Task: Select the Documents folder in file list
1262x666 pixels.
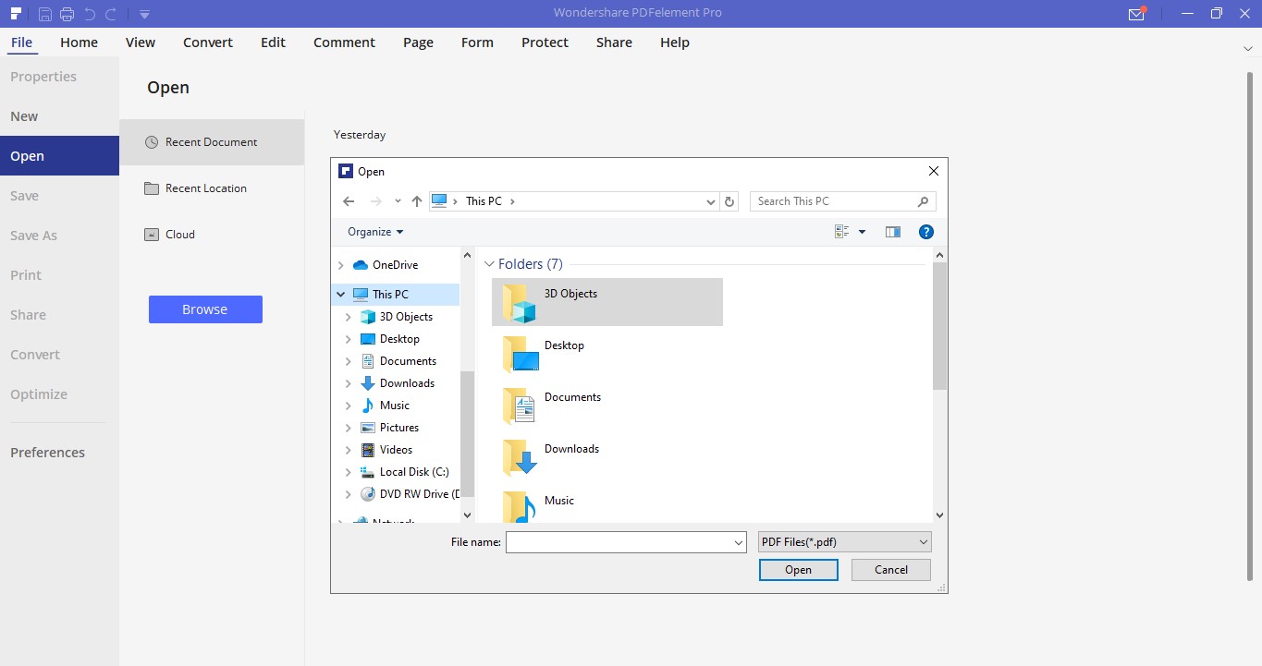Action: tap(607, 406)
